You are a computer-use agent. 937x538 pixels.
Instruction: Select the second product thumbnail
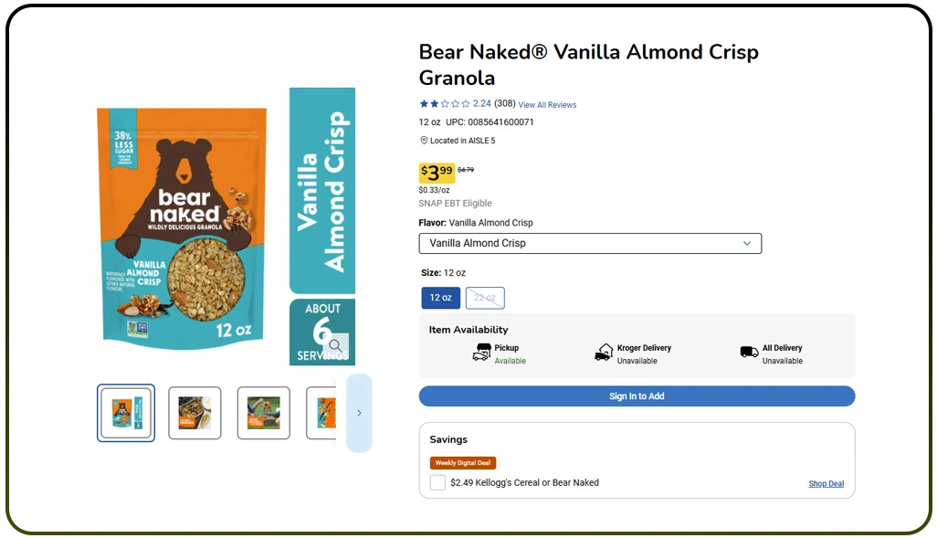pyautogui.click(x=195, y=413)
